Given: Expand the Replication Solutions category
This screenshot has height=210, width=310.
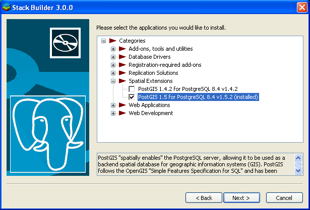Looking at the screenshot, I should (x=113, y=73).
